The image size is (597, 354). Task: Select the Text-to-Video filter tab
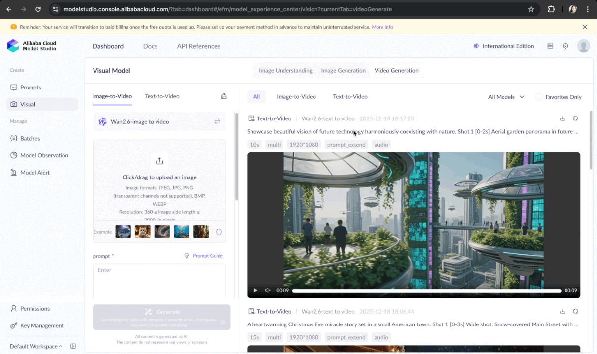click(350, 97)
